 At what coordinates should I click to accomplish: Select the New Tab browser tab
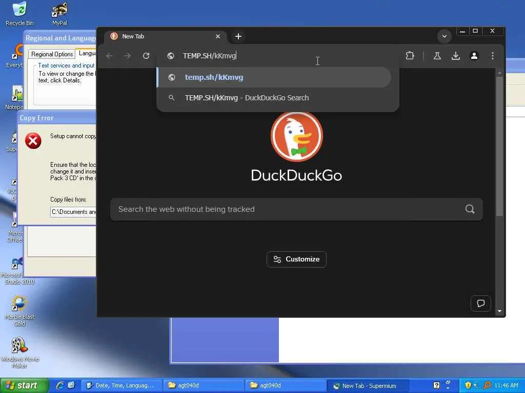point(166,36)
